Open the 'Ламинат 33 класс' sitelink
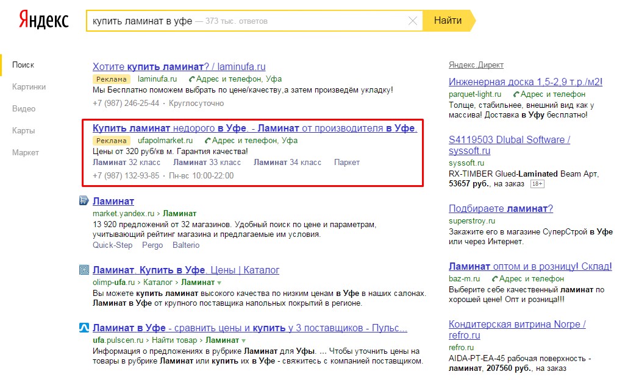The image size is (625, 380). point(207,163)
